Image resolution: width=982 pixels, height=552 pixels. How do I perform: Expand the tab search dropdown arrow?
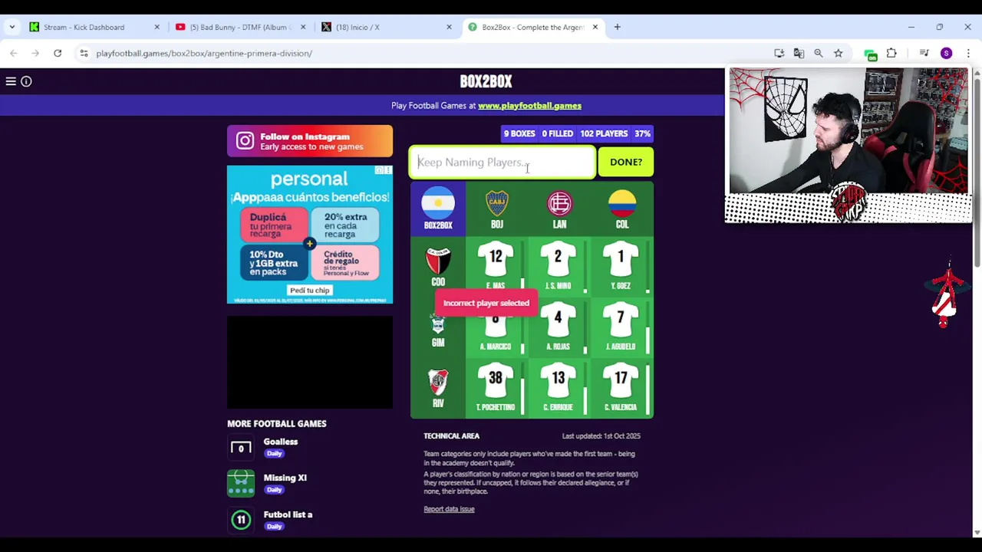tap(12, 27)
